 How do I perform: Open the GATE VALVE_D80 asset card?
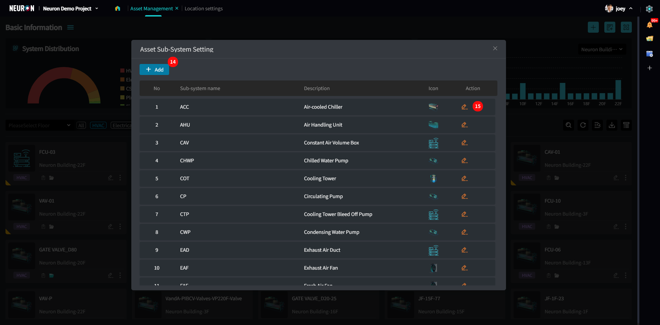click(x=66, y=261)
